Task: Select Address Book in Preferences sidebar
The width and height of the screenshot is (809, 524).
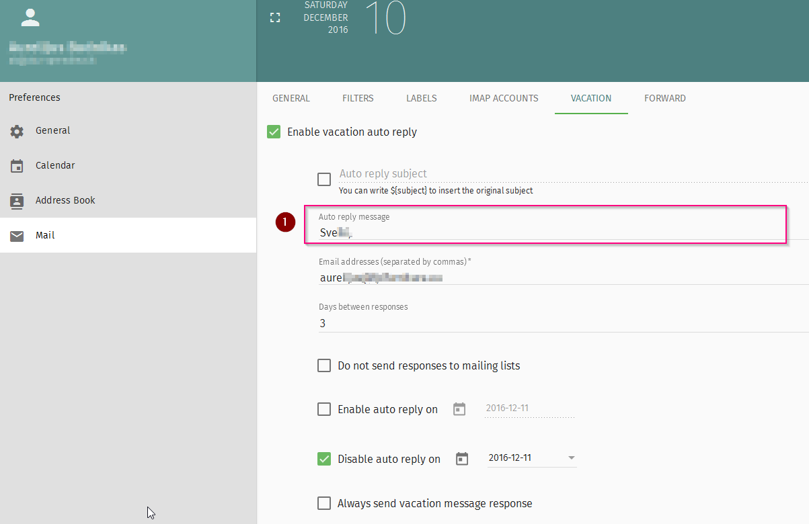Action: coord(65,200)
